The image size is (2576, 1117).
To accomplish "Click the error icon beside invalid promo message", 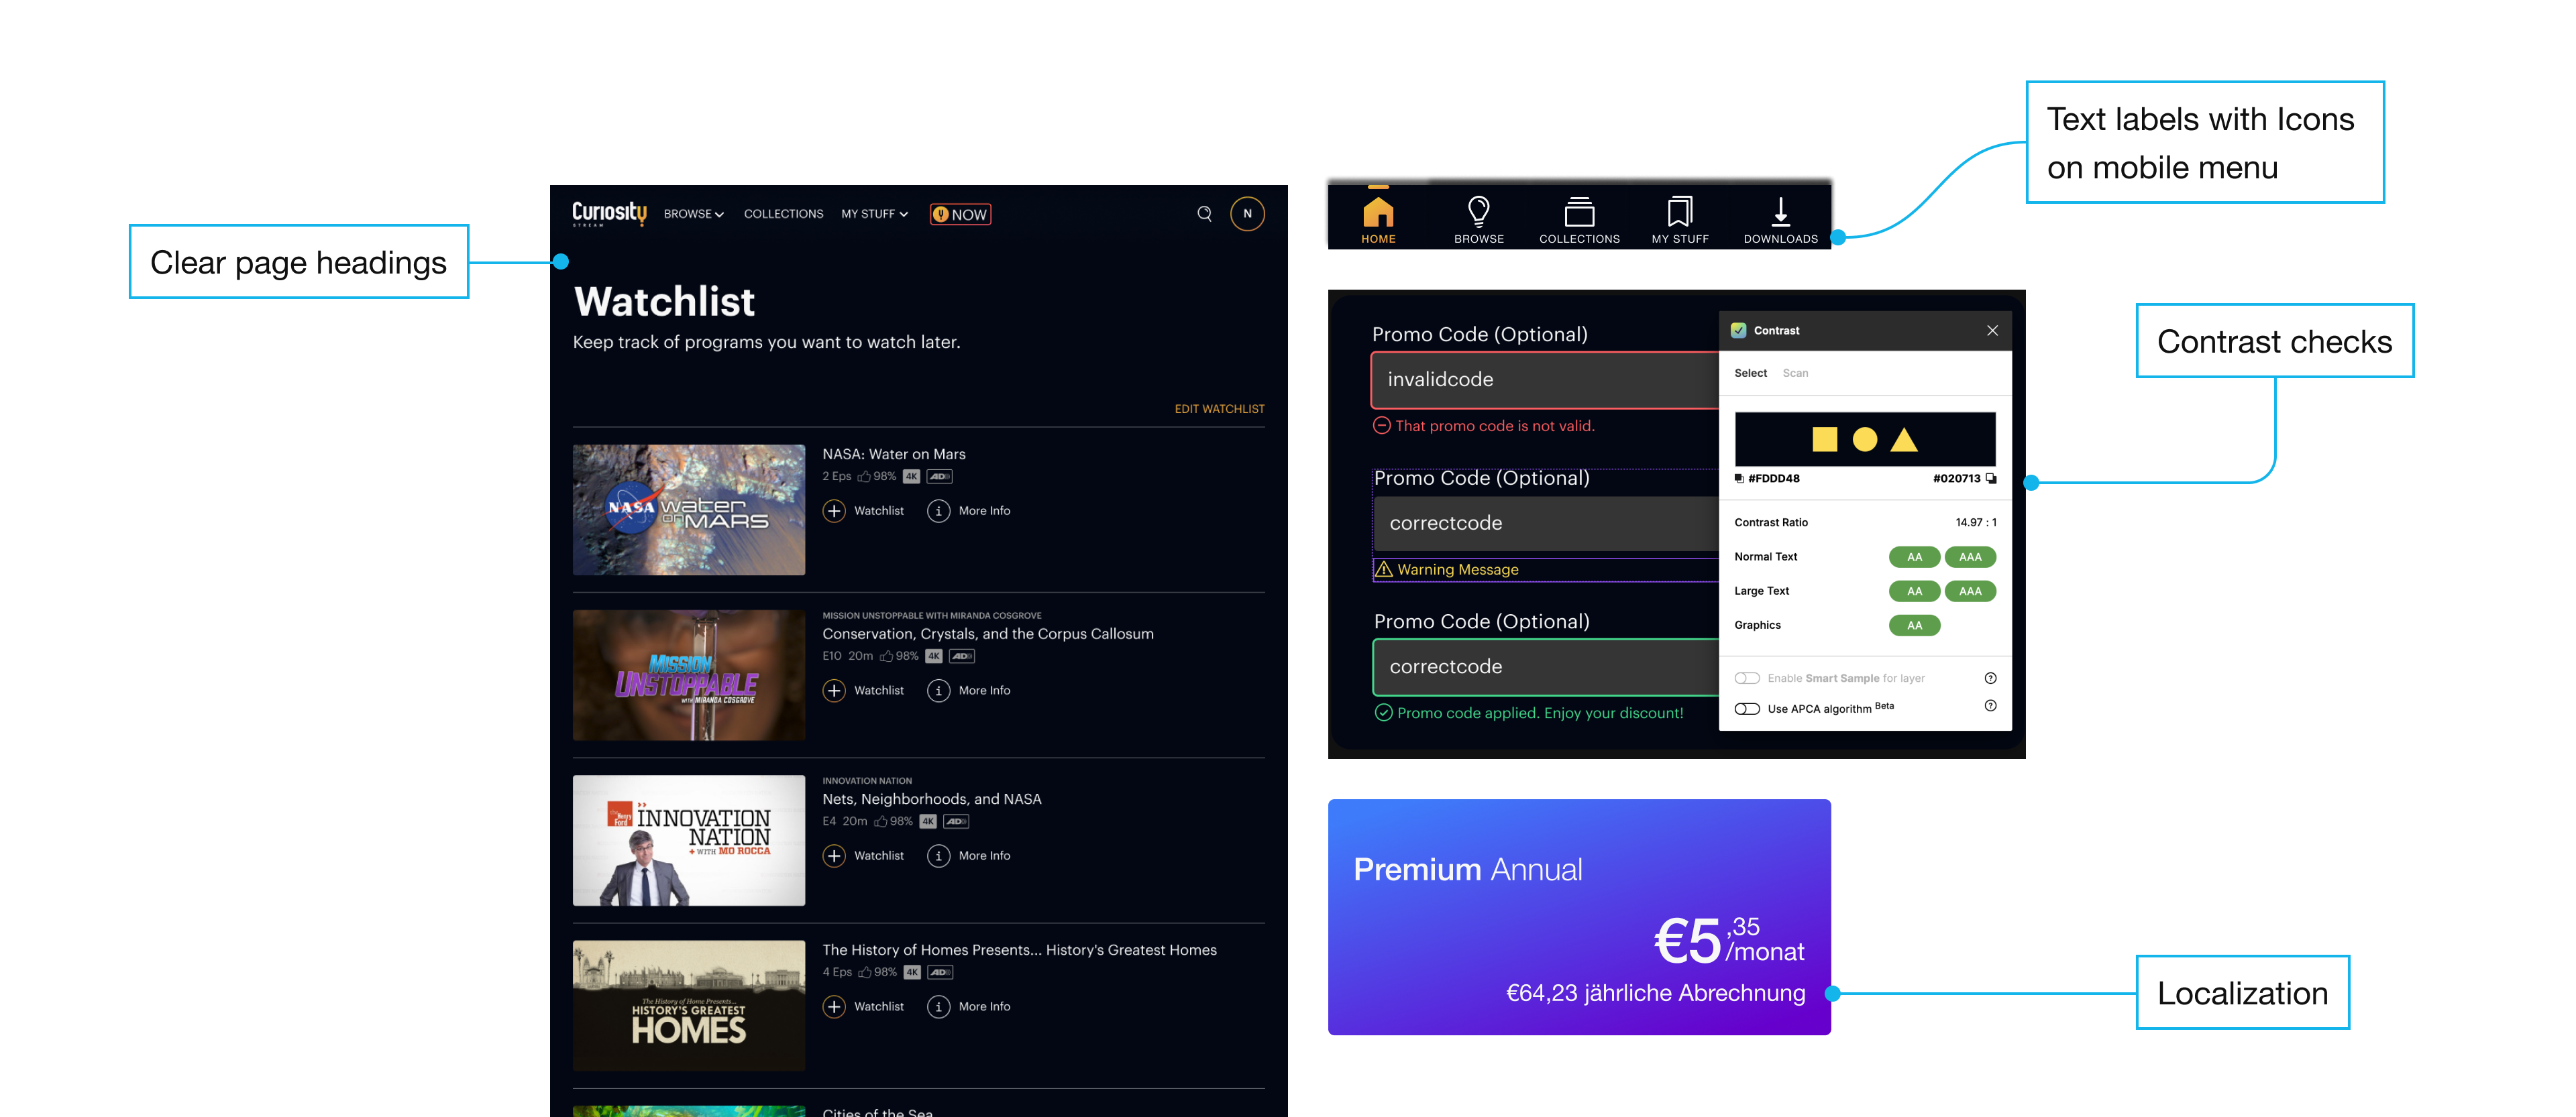I will 1381,426.
